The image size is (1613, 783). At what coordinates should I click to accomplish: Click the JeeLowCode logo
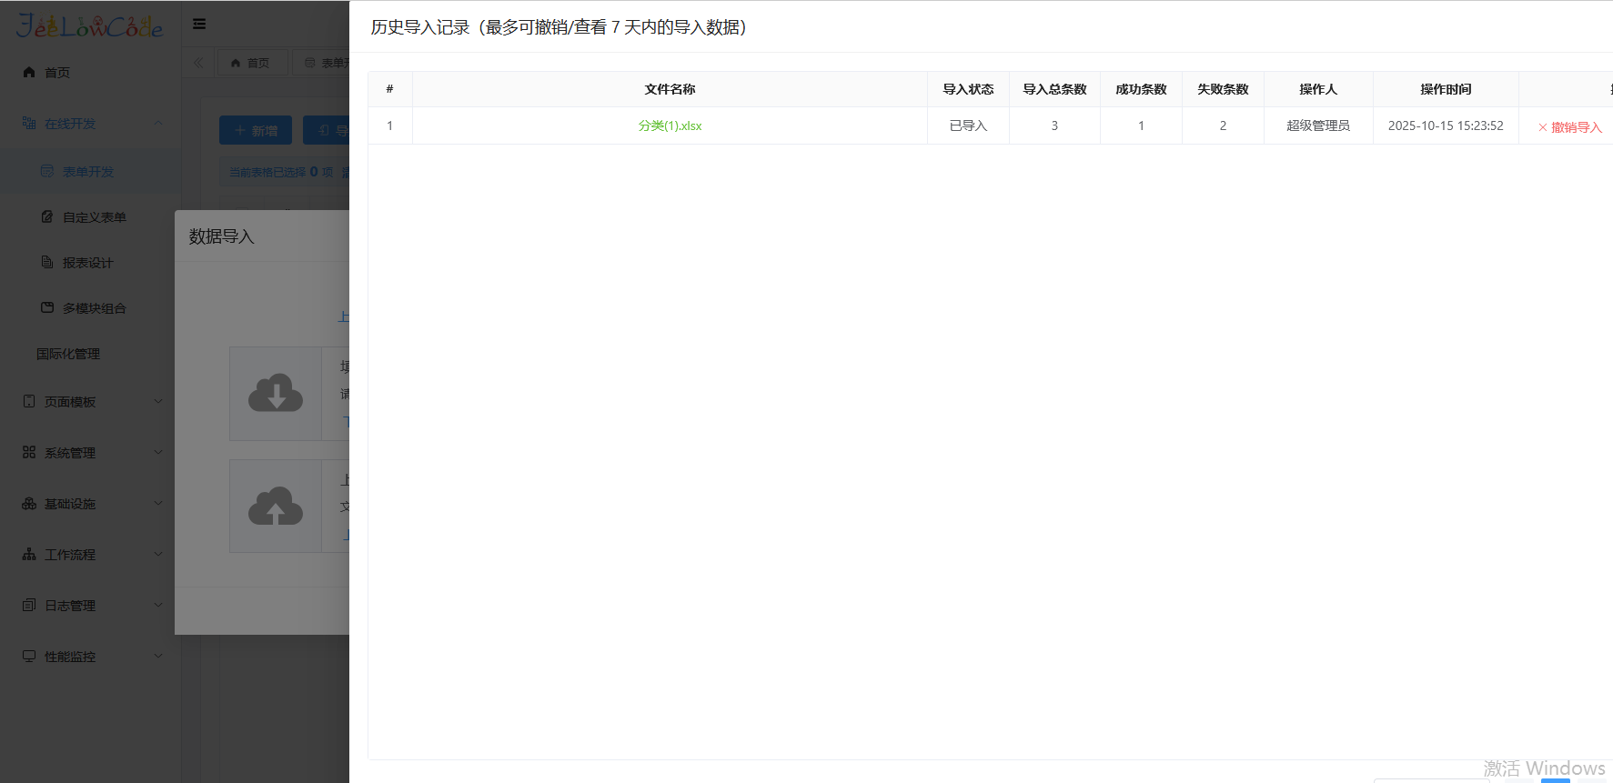90,25
